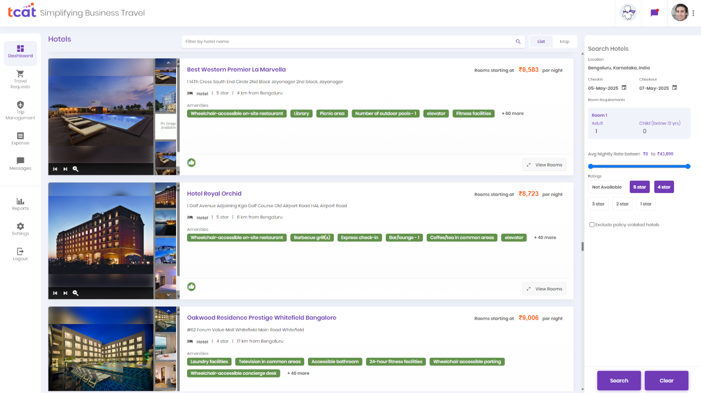This screenshot has height=393, width=701.
Task: Open the three-dot menu beside the profile avatar
Action: coord(693,12)
